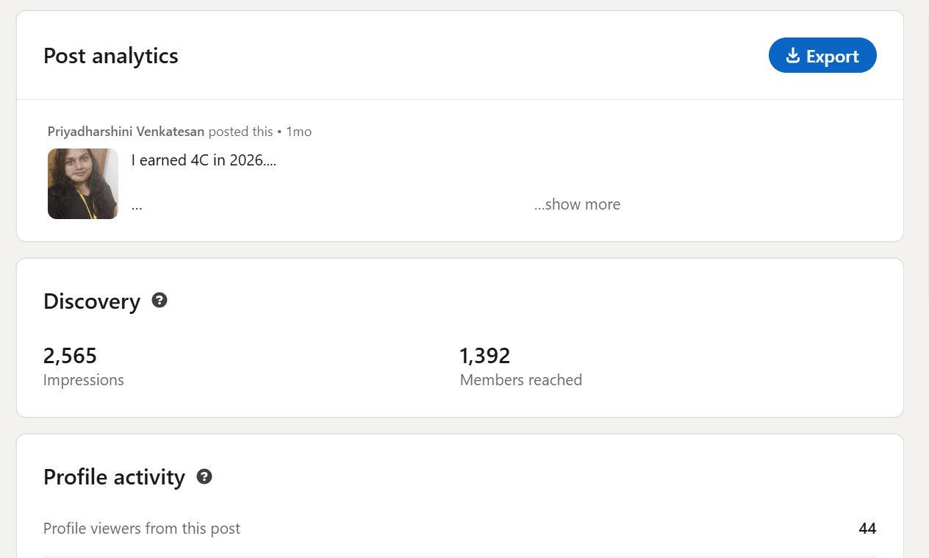Expand the post with "…show more"
Image resolution: width=929 pixels, height=558 pixels.
(x=577, y=204)
